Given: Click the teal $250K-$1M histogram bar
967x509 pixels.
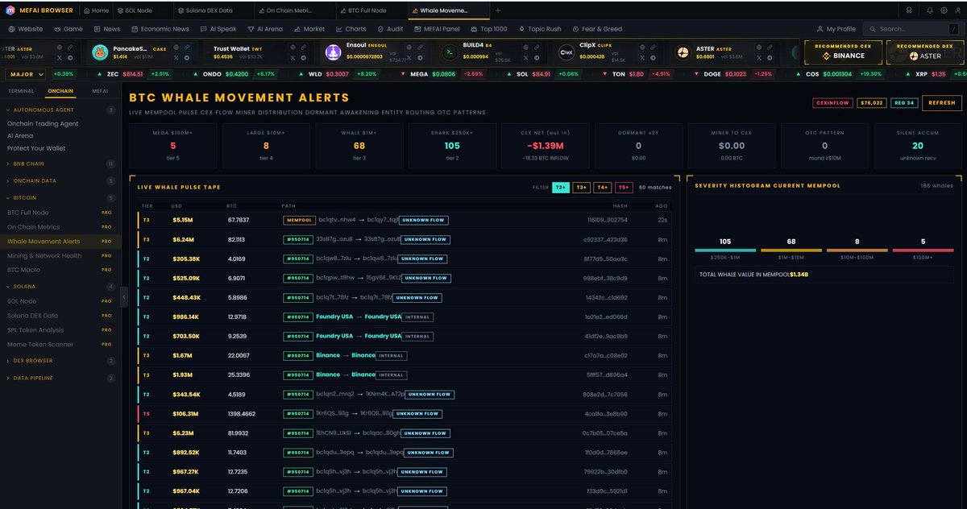Looking at the screenshot, I should (x=724, y=250).
